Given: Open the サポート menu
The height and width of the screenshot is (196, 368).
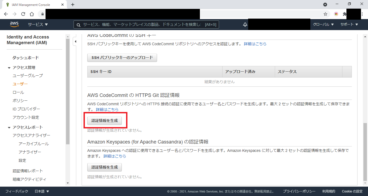Looking at the screenshot, I should click(349, 24).
